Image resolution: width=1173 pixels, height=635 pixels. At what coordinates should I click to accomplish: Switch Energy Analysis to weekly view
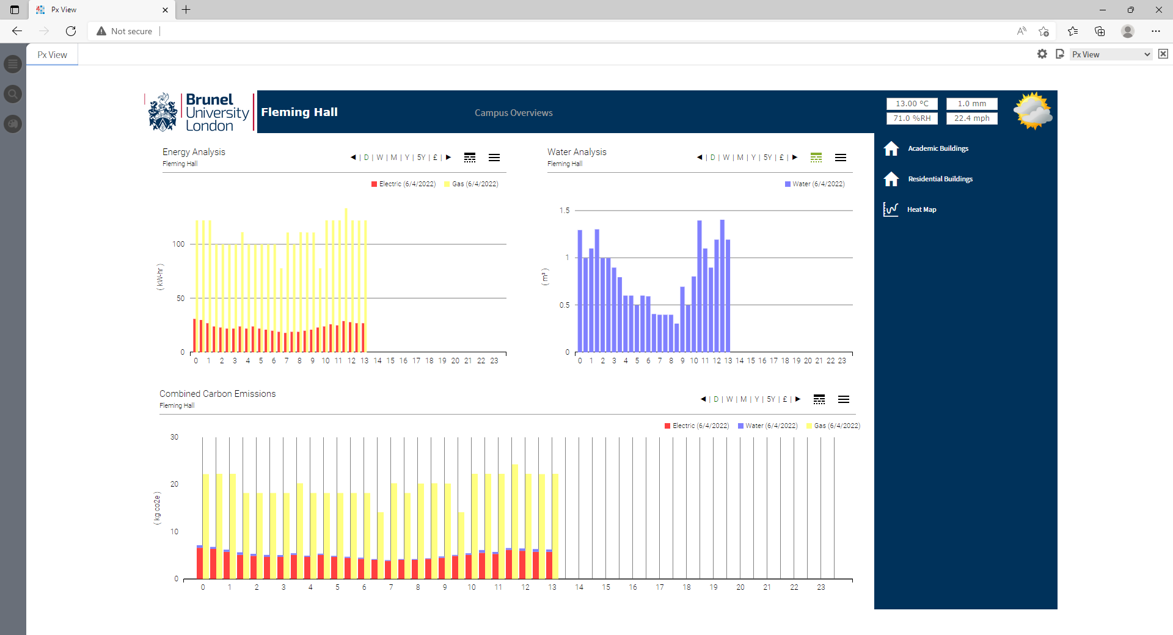(379, 158)
